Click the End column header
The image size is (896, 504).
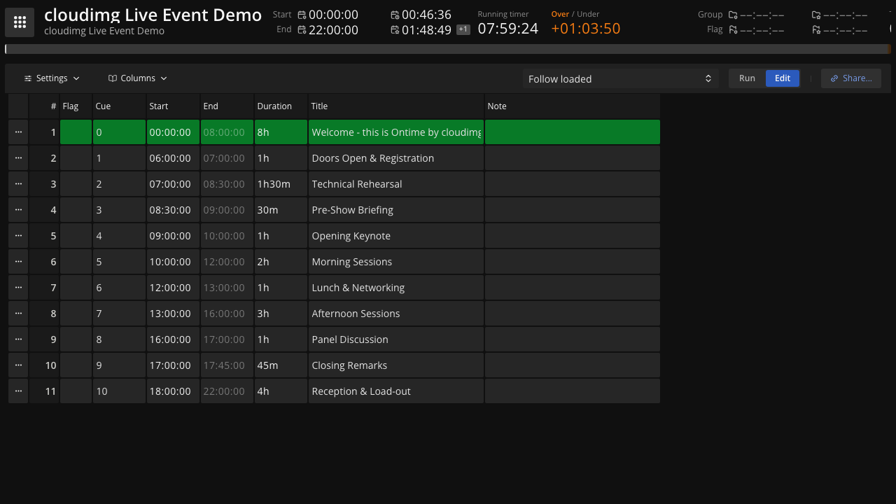coord(227,106)
